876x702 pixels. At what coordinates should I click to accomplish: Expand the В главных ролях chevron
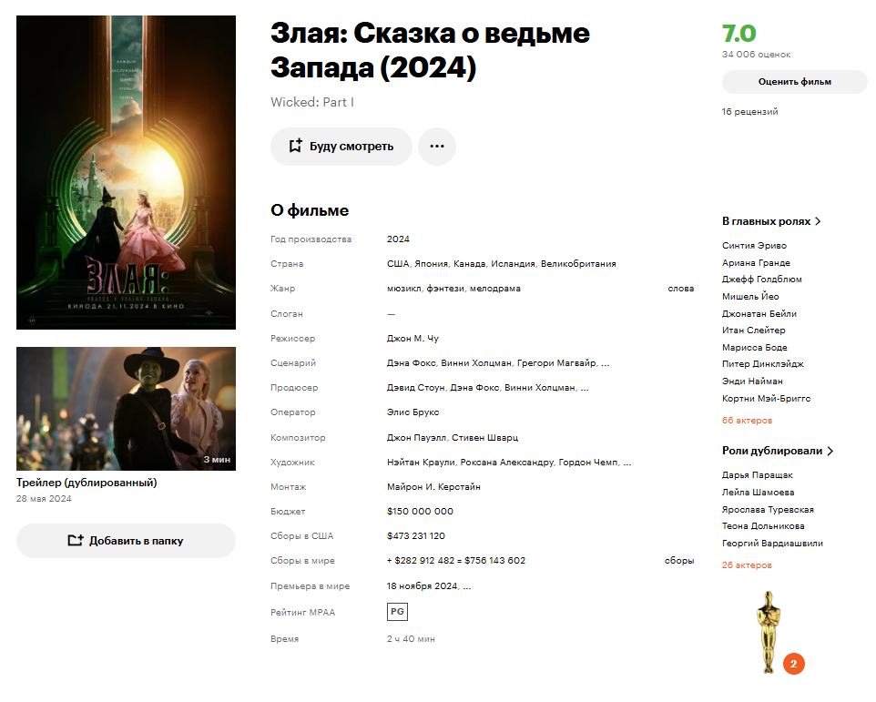coord(818,221)
